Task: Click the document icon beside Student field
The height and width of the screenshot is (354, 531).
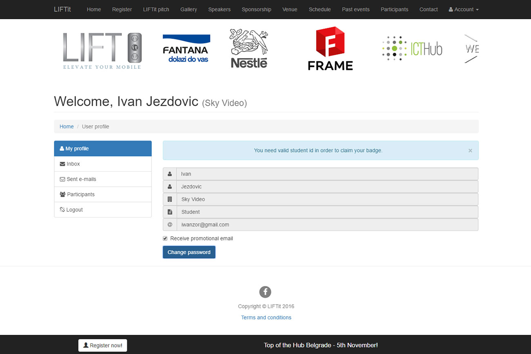Action: [170, 212]
